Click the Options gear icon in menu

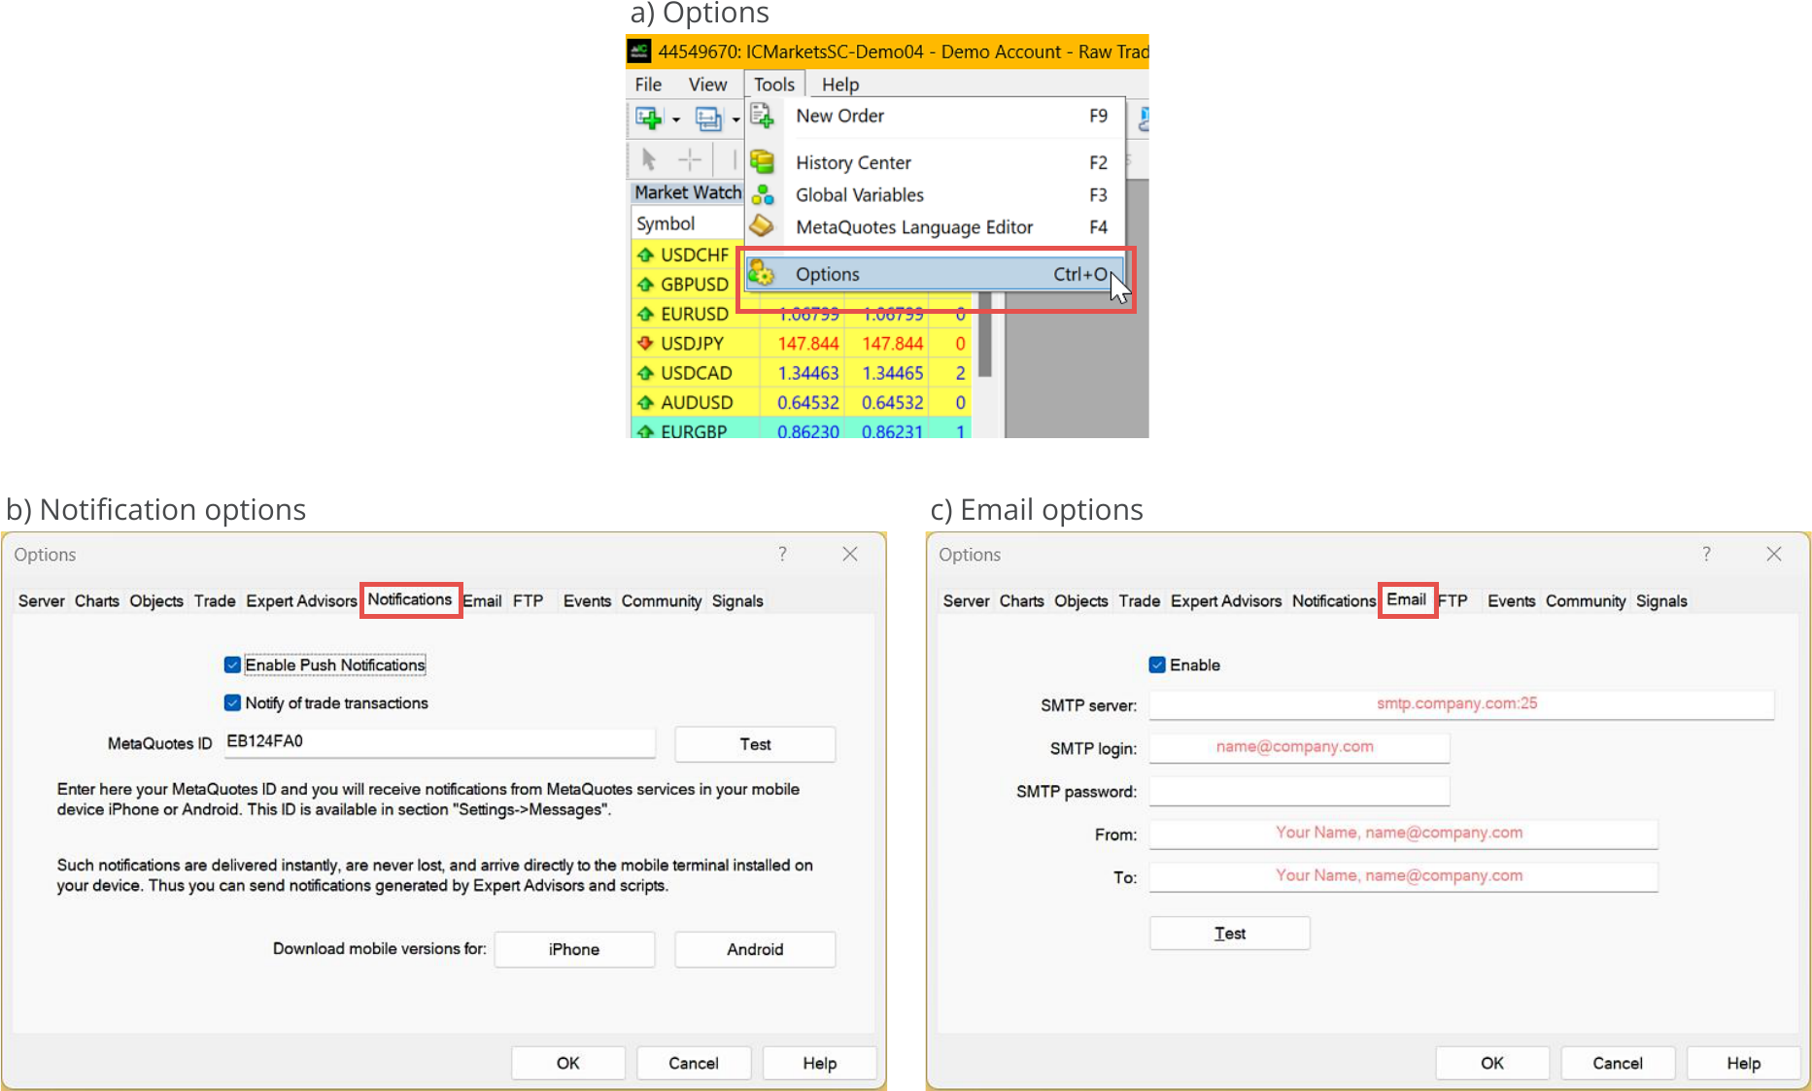pyautogui.click(x=762, y=273)
